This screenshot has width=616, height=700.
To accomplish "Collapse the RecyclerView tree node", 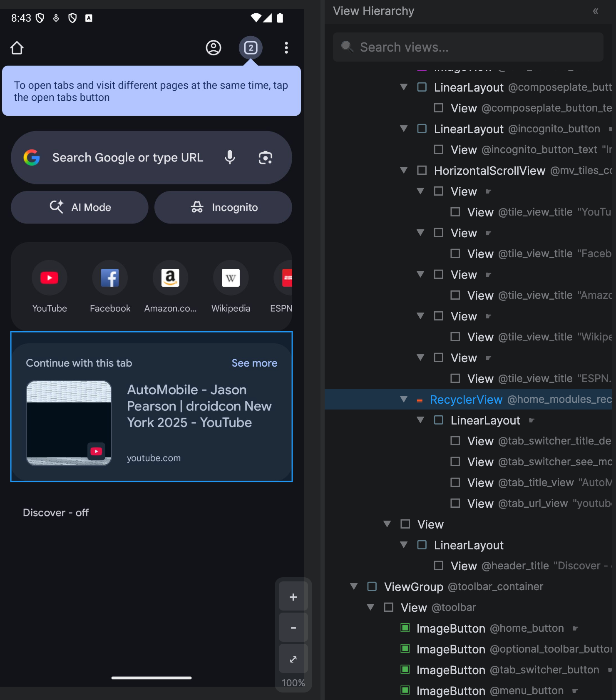I will [x=404, y=399].
